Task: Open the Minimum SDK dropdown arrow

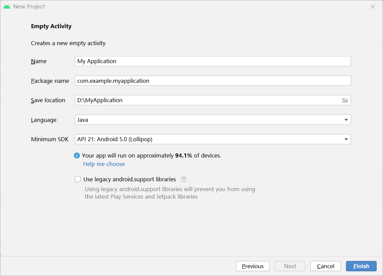Action: pyautogui.click(x=346, y=139)
